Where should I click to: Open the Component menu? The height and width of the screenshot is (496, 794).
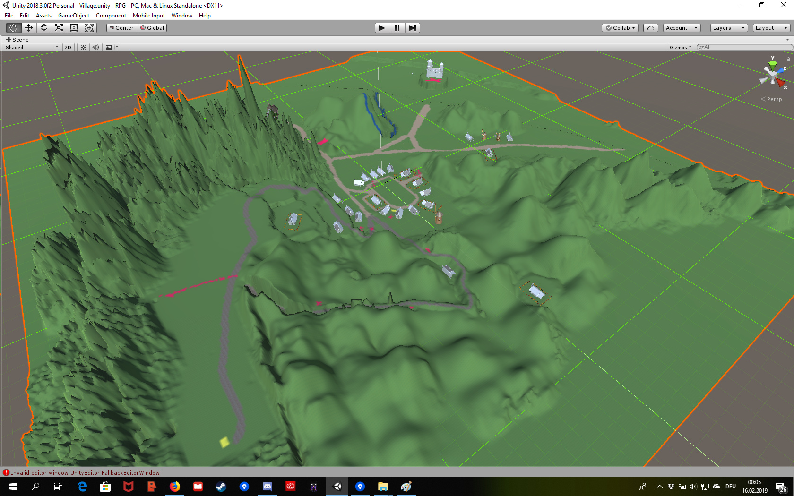click(x=111, y=16)
